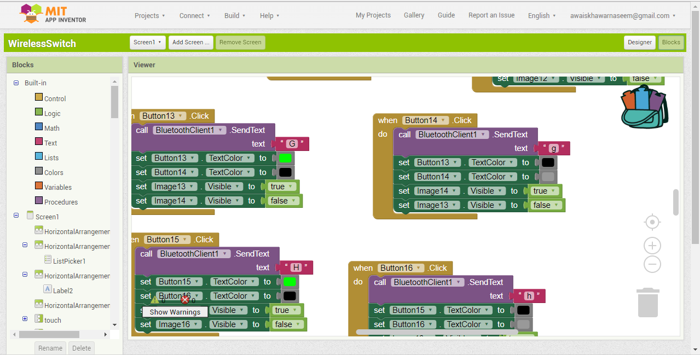Click the viewer vertical scrollbar thumb
Image resolution: width=700 pixels, height=355 pixels.
click(x=676, y=202)
